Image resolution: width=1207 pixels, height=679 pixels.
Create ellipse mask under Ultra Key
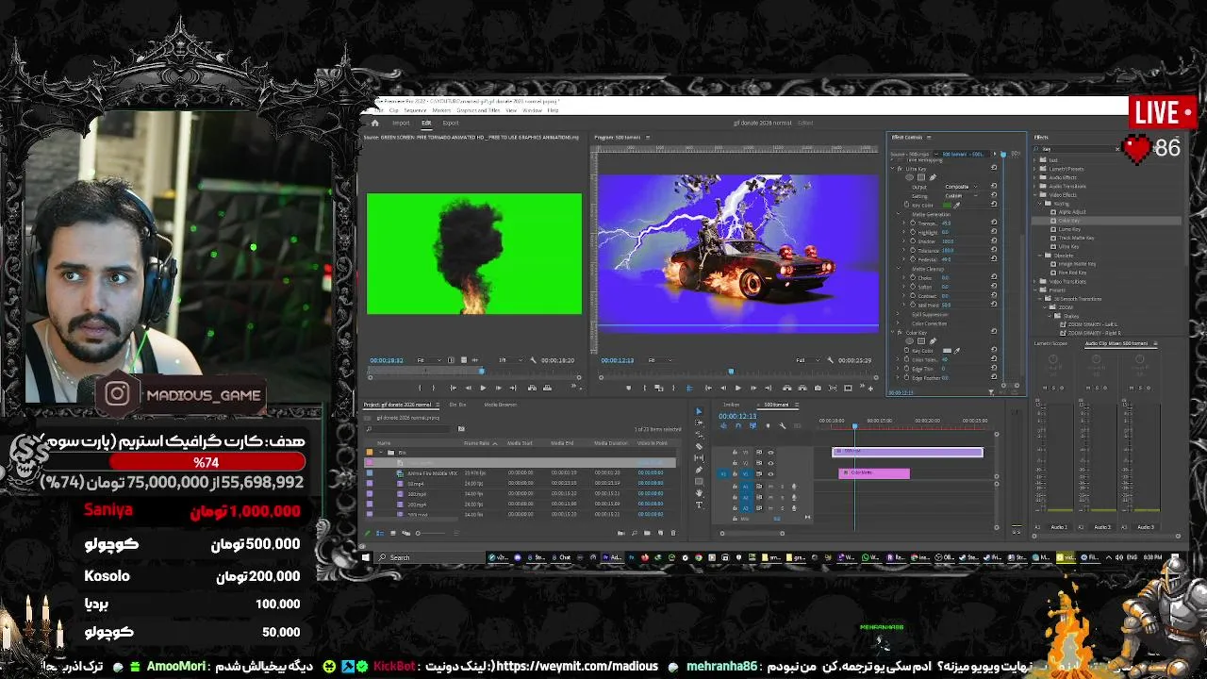[910, 177]
